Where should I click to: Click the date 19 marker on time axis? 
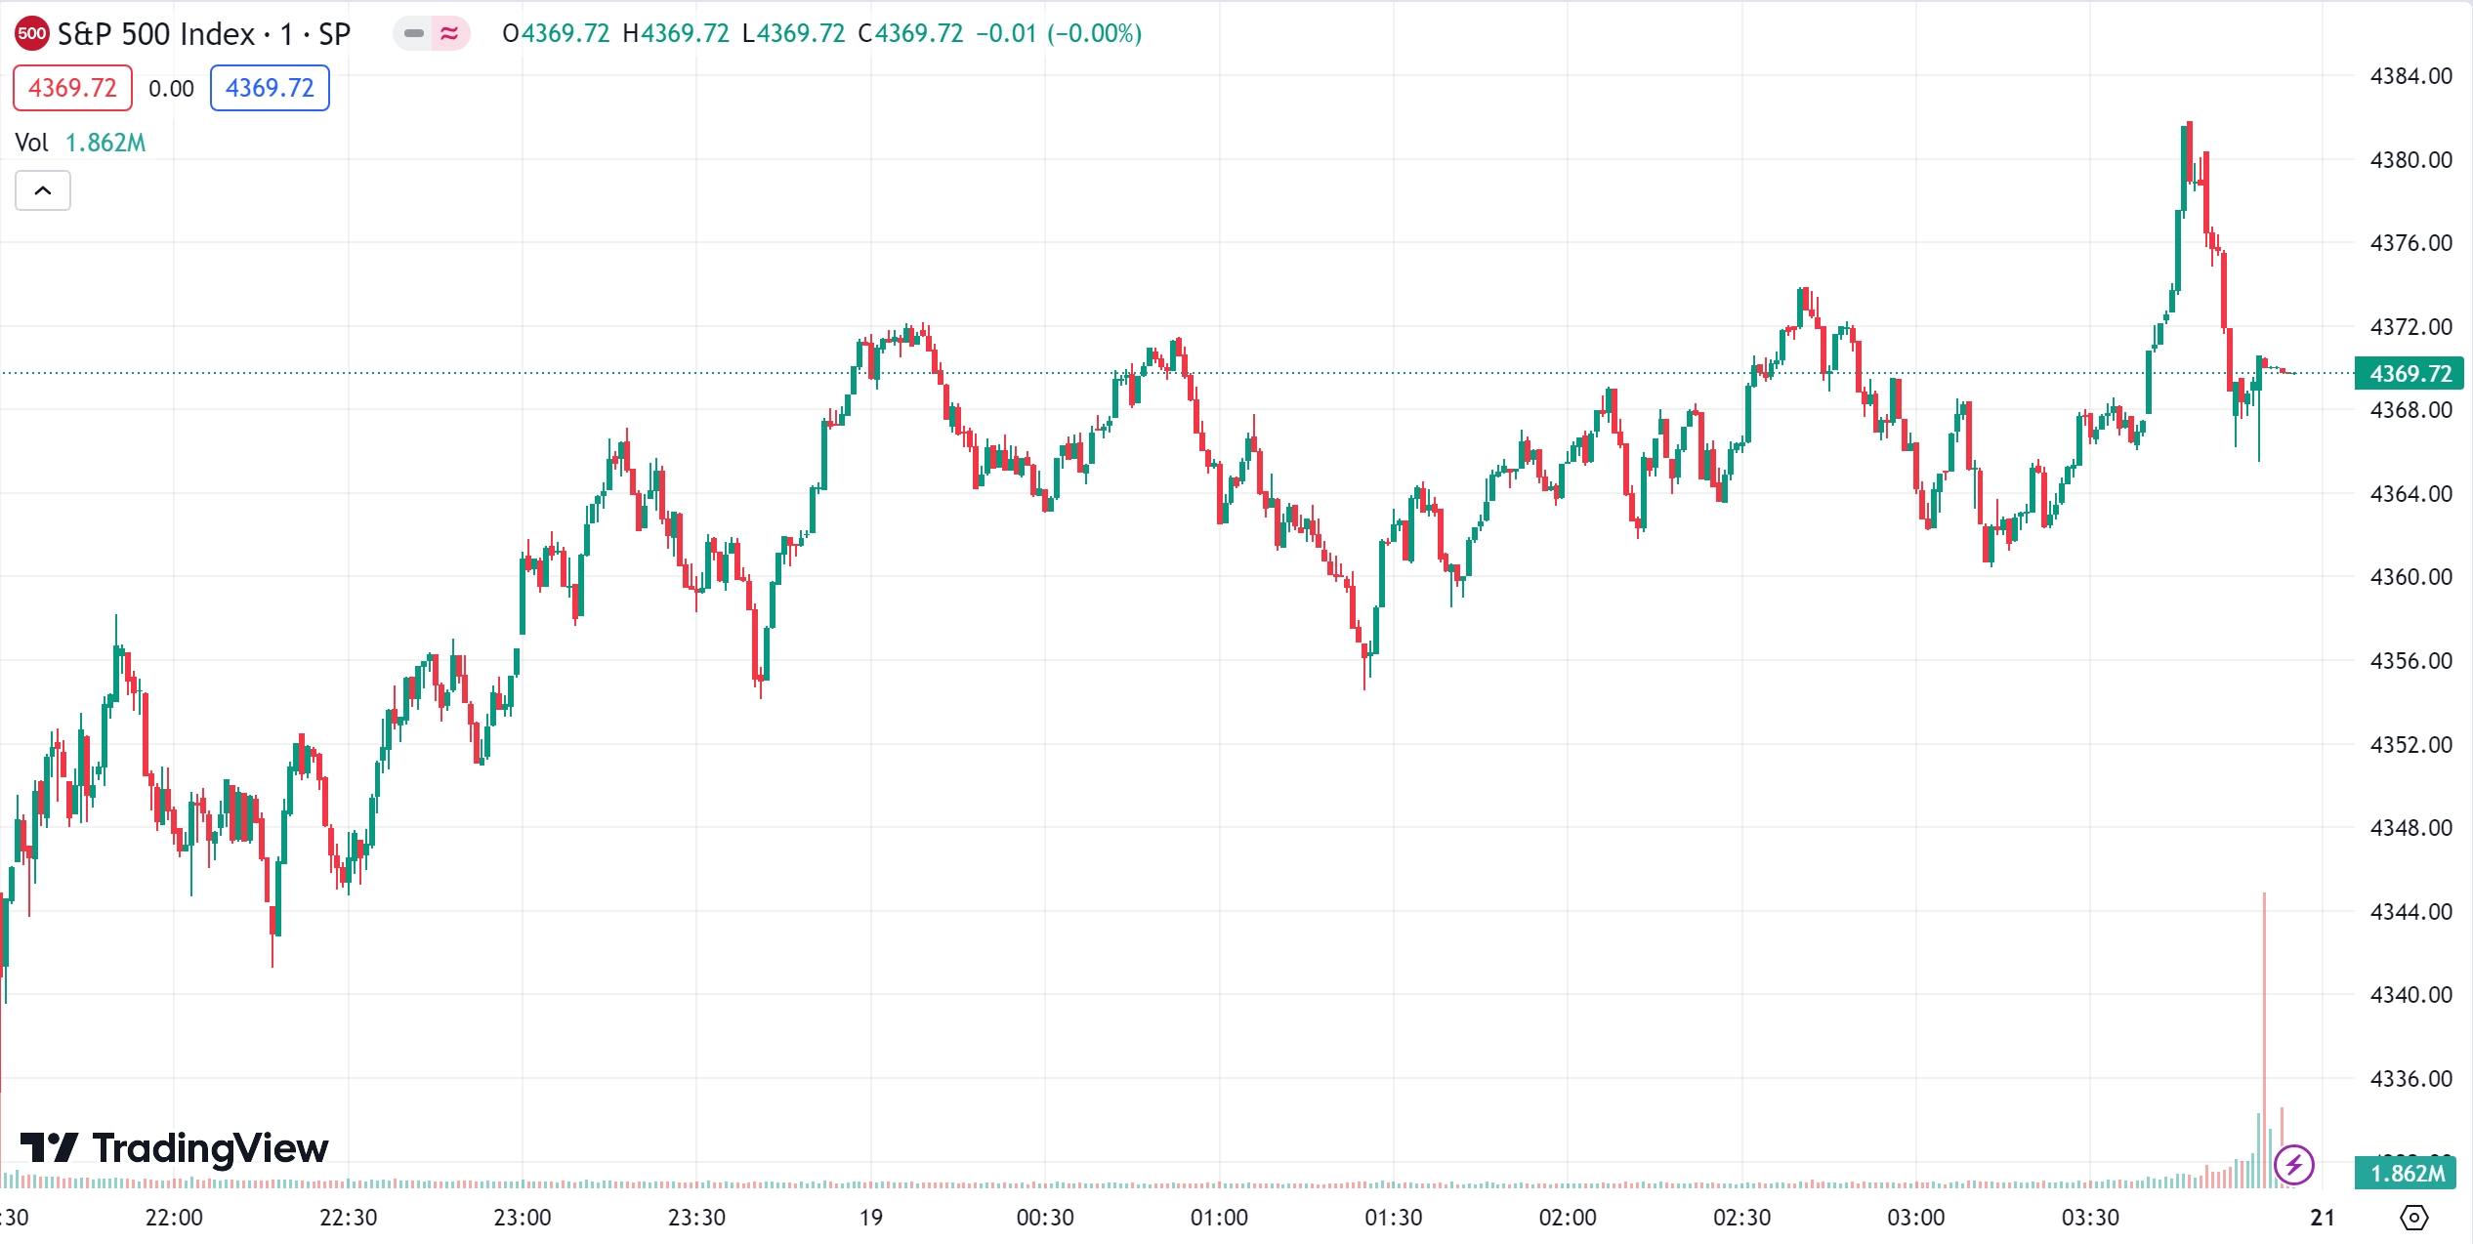[870, 1218]
